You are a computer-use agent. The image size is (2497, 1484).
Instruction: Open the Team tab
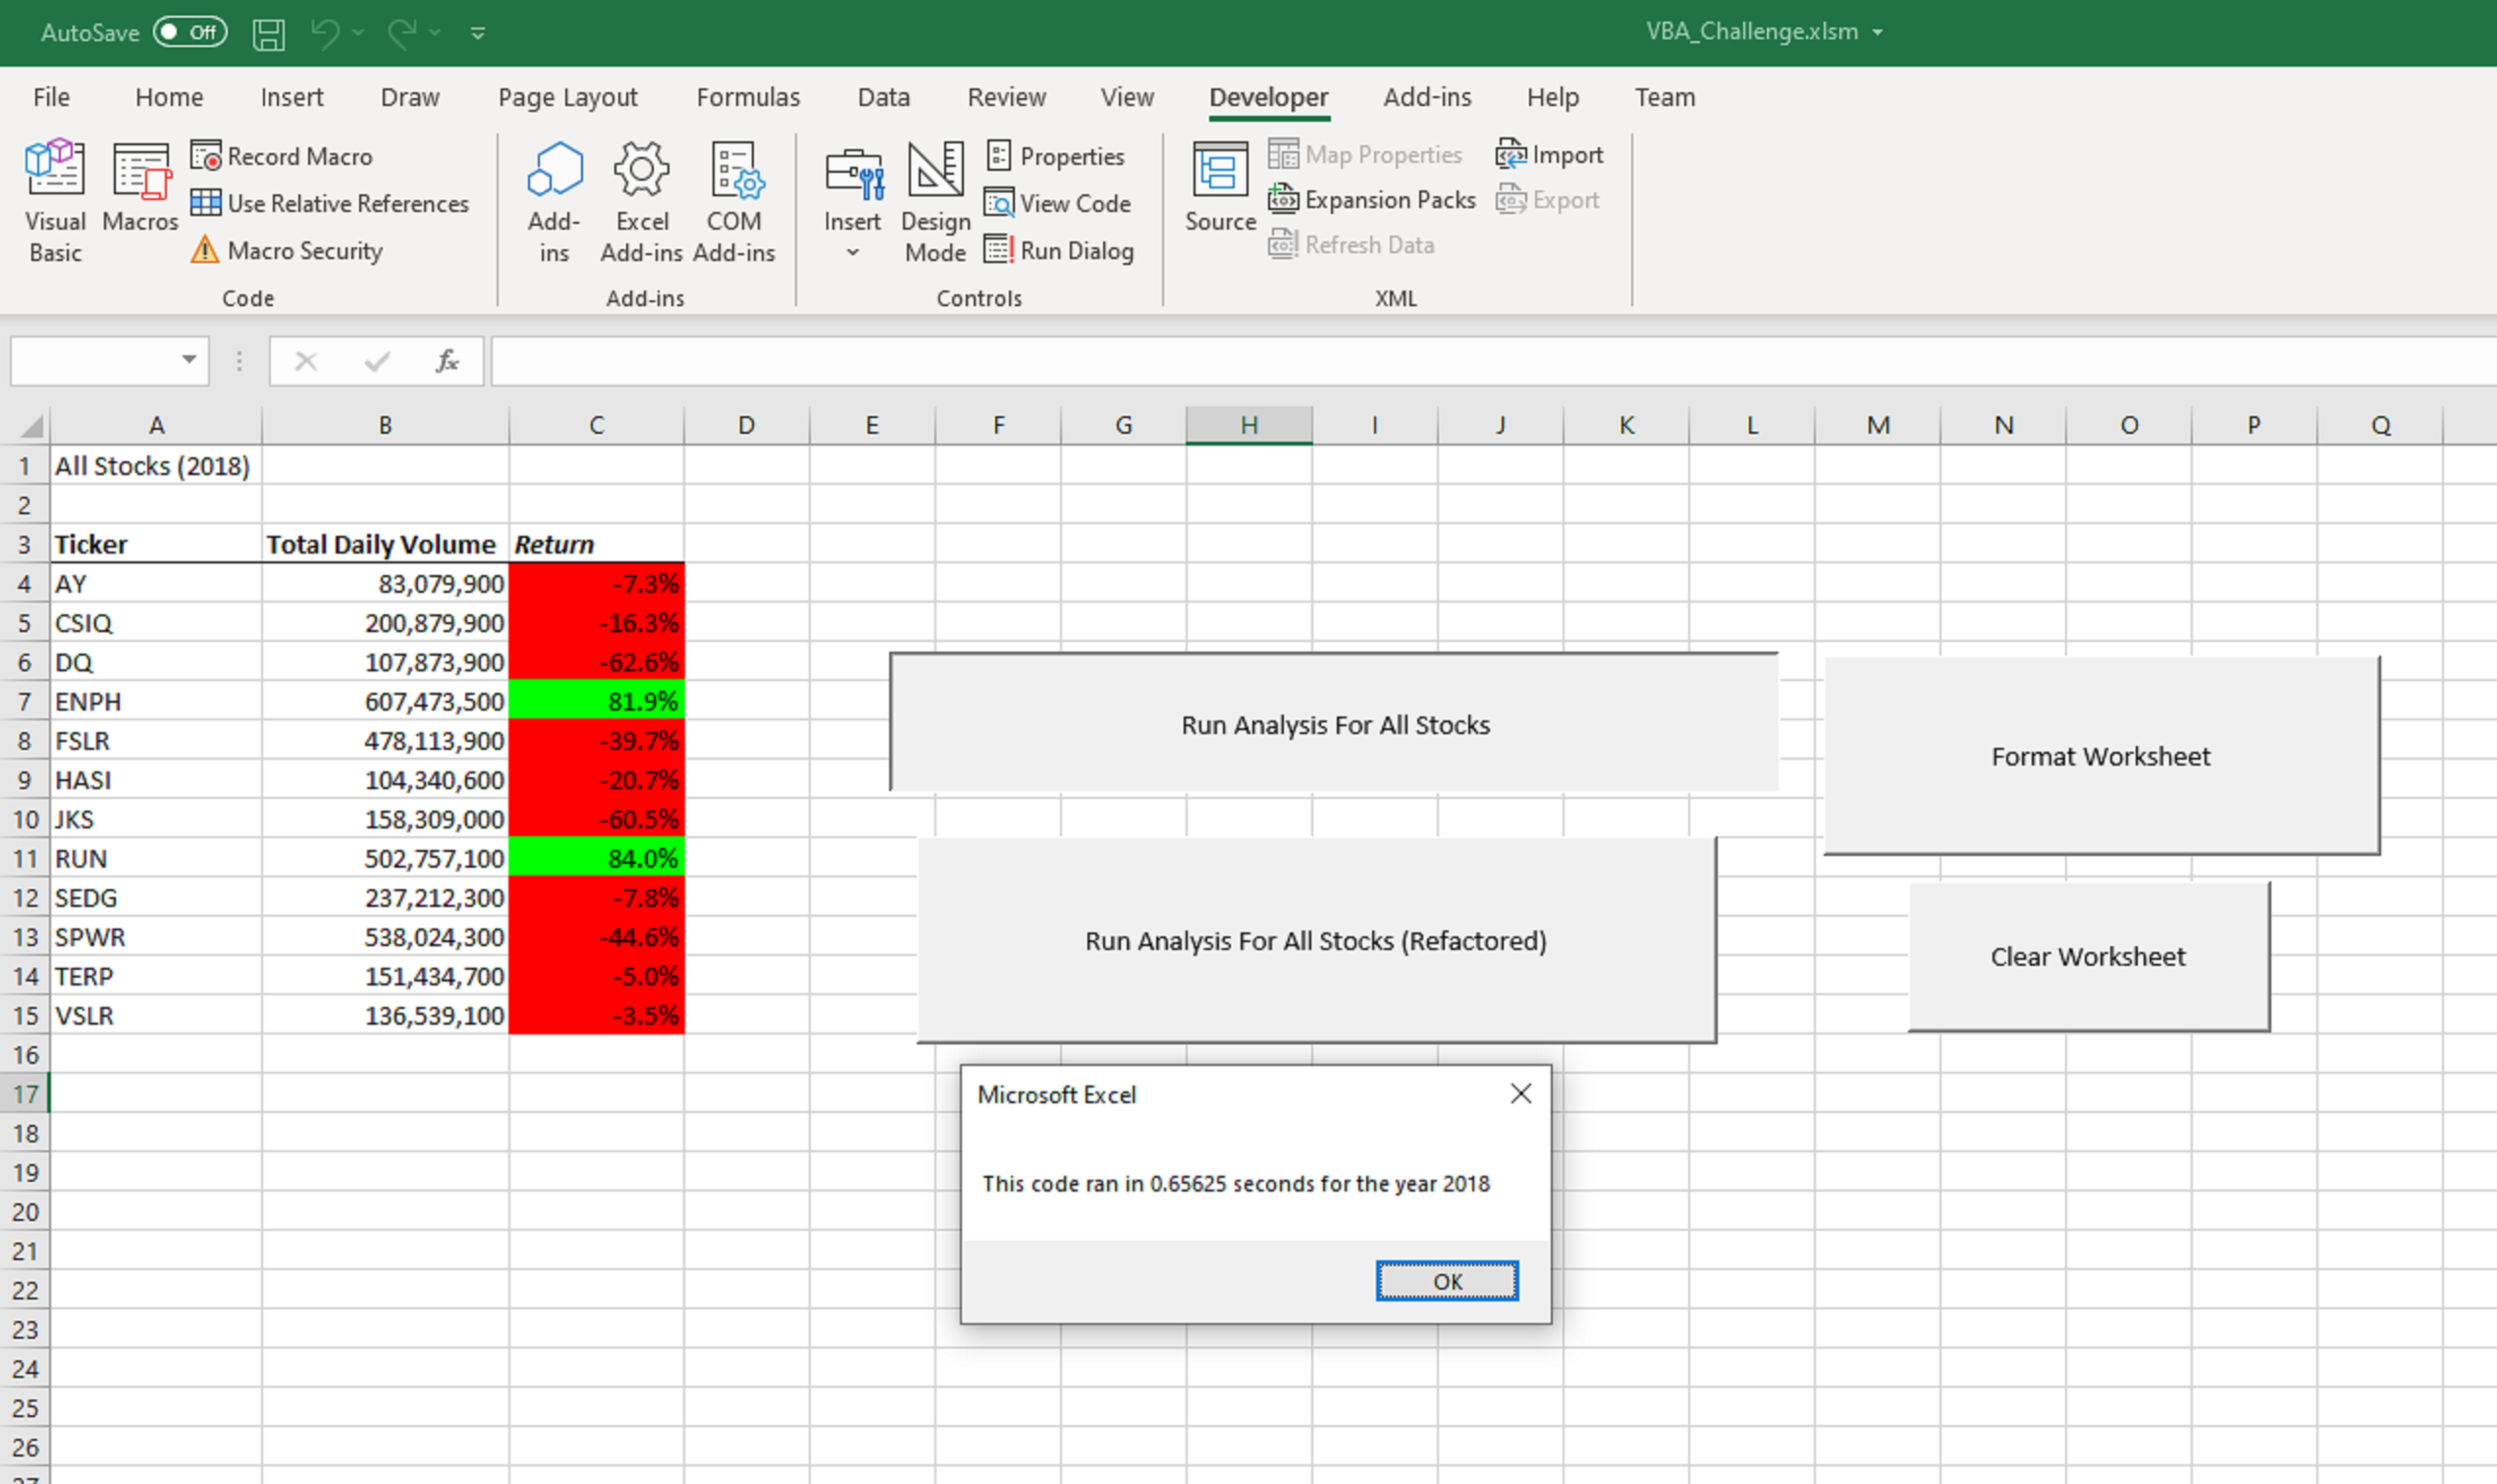[x=1664, y=97]
